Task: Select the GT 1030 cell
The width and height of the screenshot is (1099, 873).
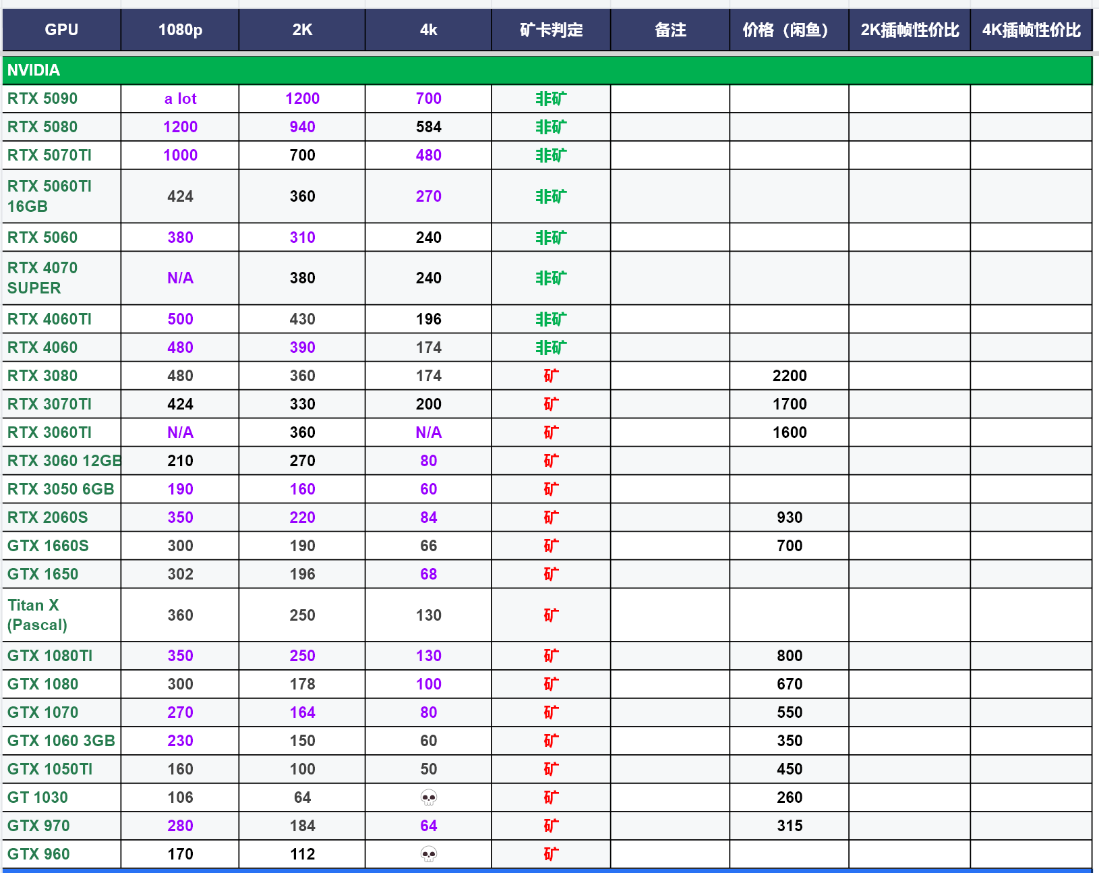Action: [x=61, y=797]
